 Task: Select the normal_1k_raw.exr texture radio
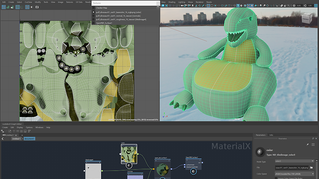[94, 16]
